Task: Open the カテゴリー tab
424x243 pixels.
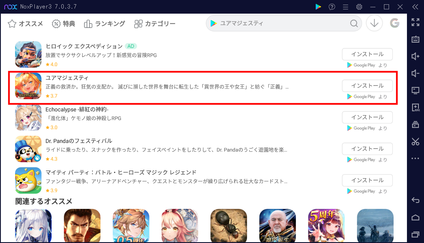Action: point(155,24)
